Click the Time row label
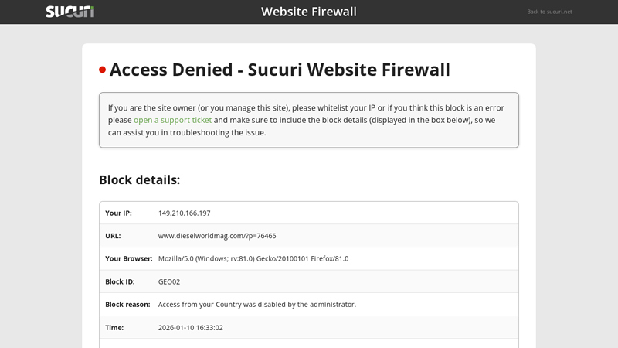Image resolution: width=618 pixels, height=348 pixels. click(114, 327)
